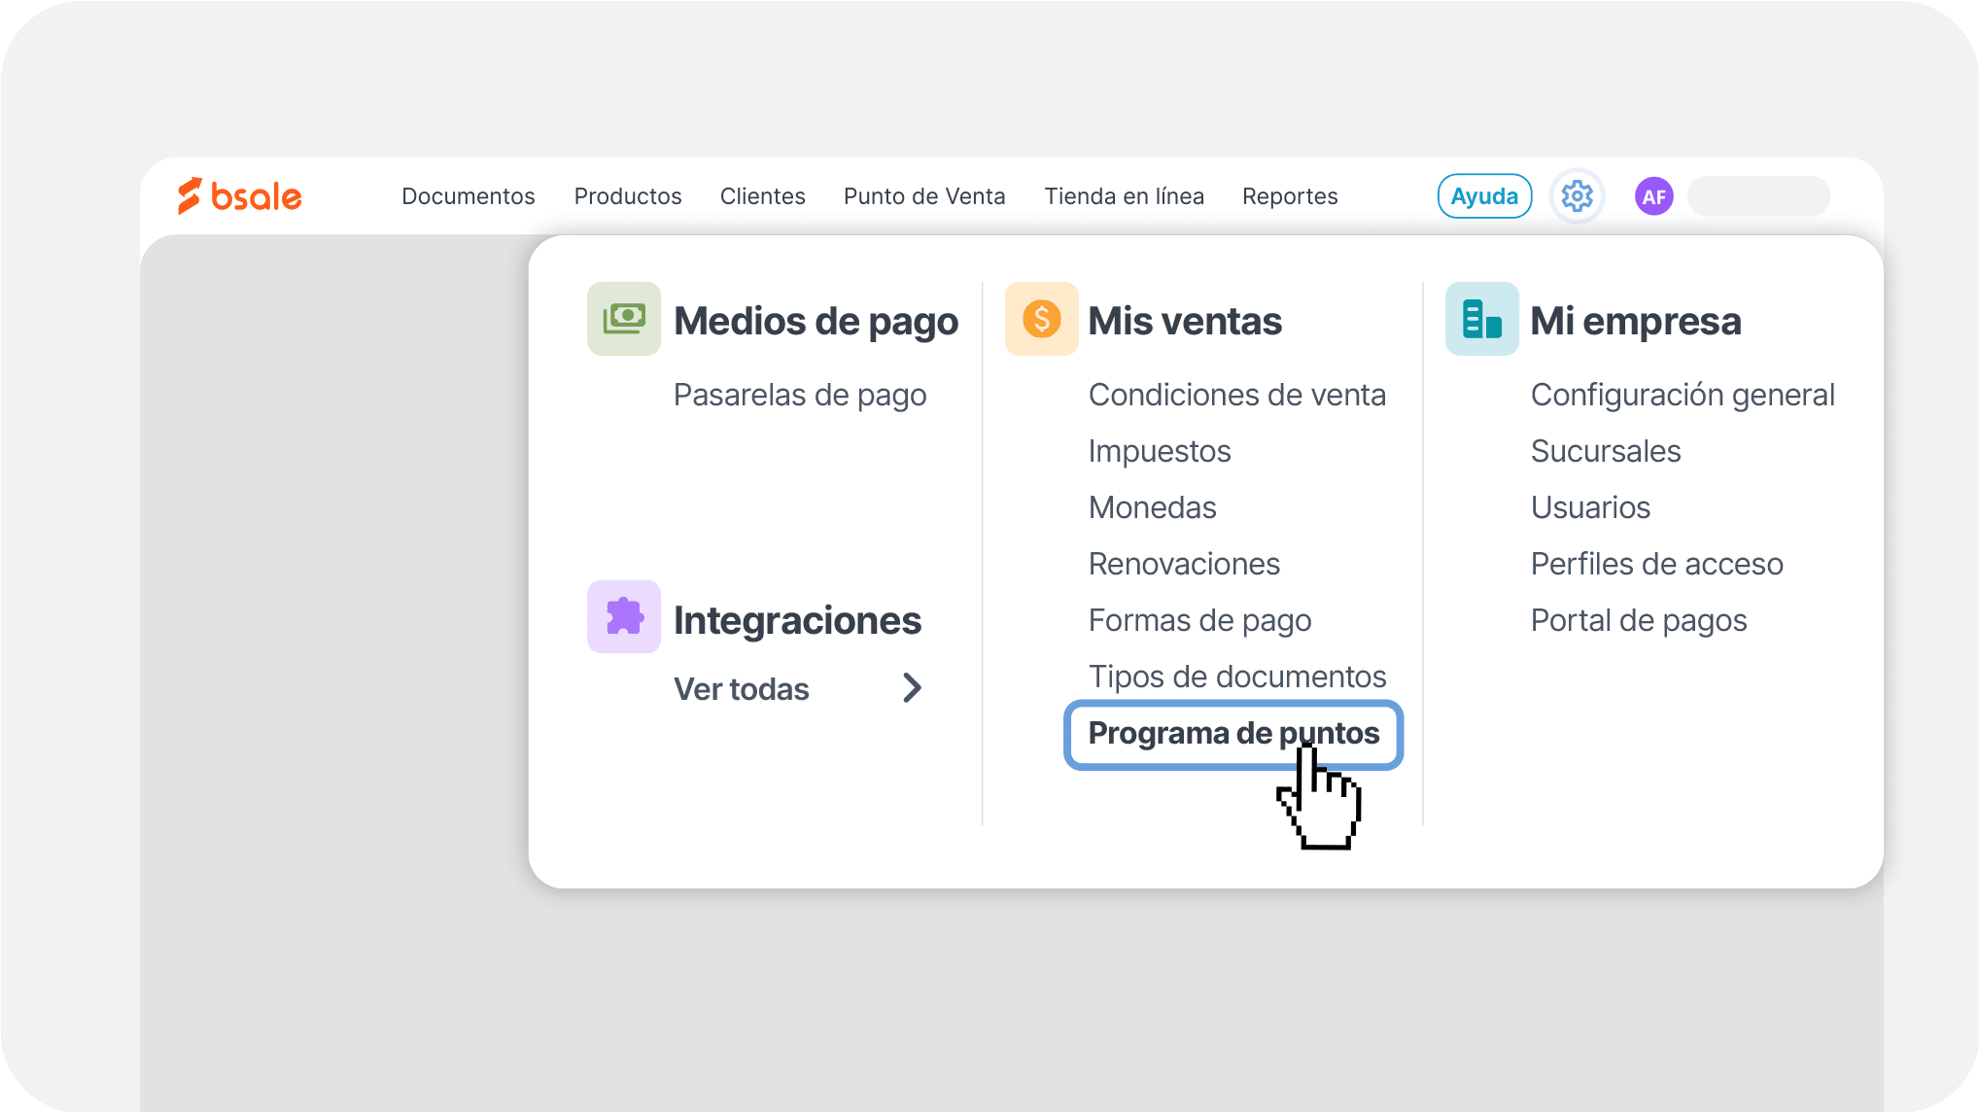Click the Integraciones puzzle icon

point(623,615)
